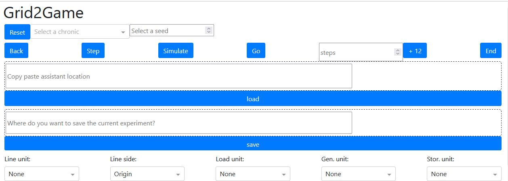Click the load button
The height and width of the screenshot is (181, 508).
click(253, 99)
